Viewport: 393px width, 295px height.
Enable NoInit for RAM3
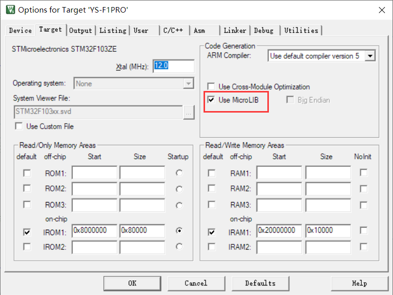tap(363, 205)
